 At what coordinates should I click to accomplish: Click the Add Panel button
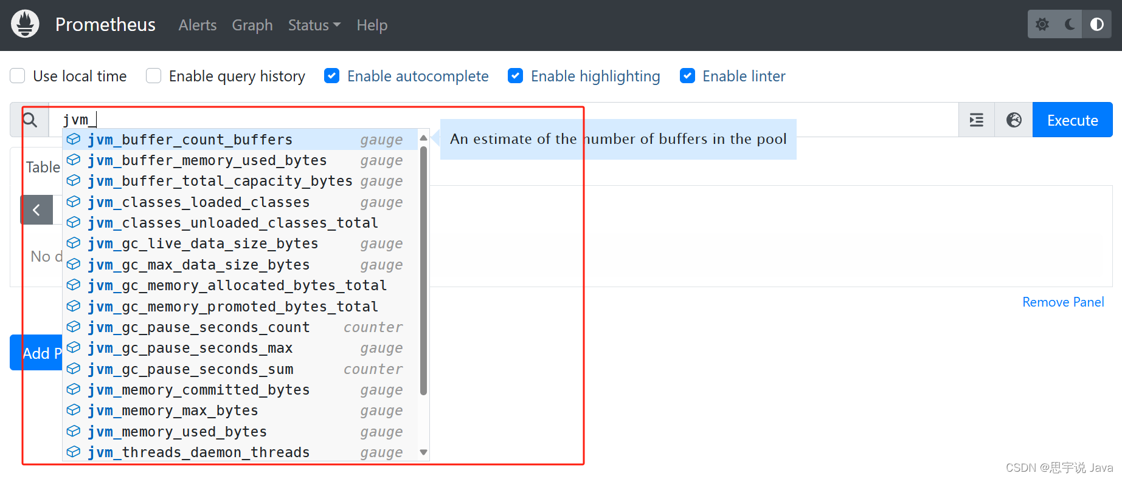(x=36, y=353)
